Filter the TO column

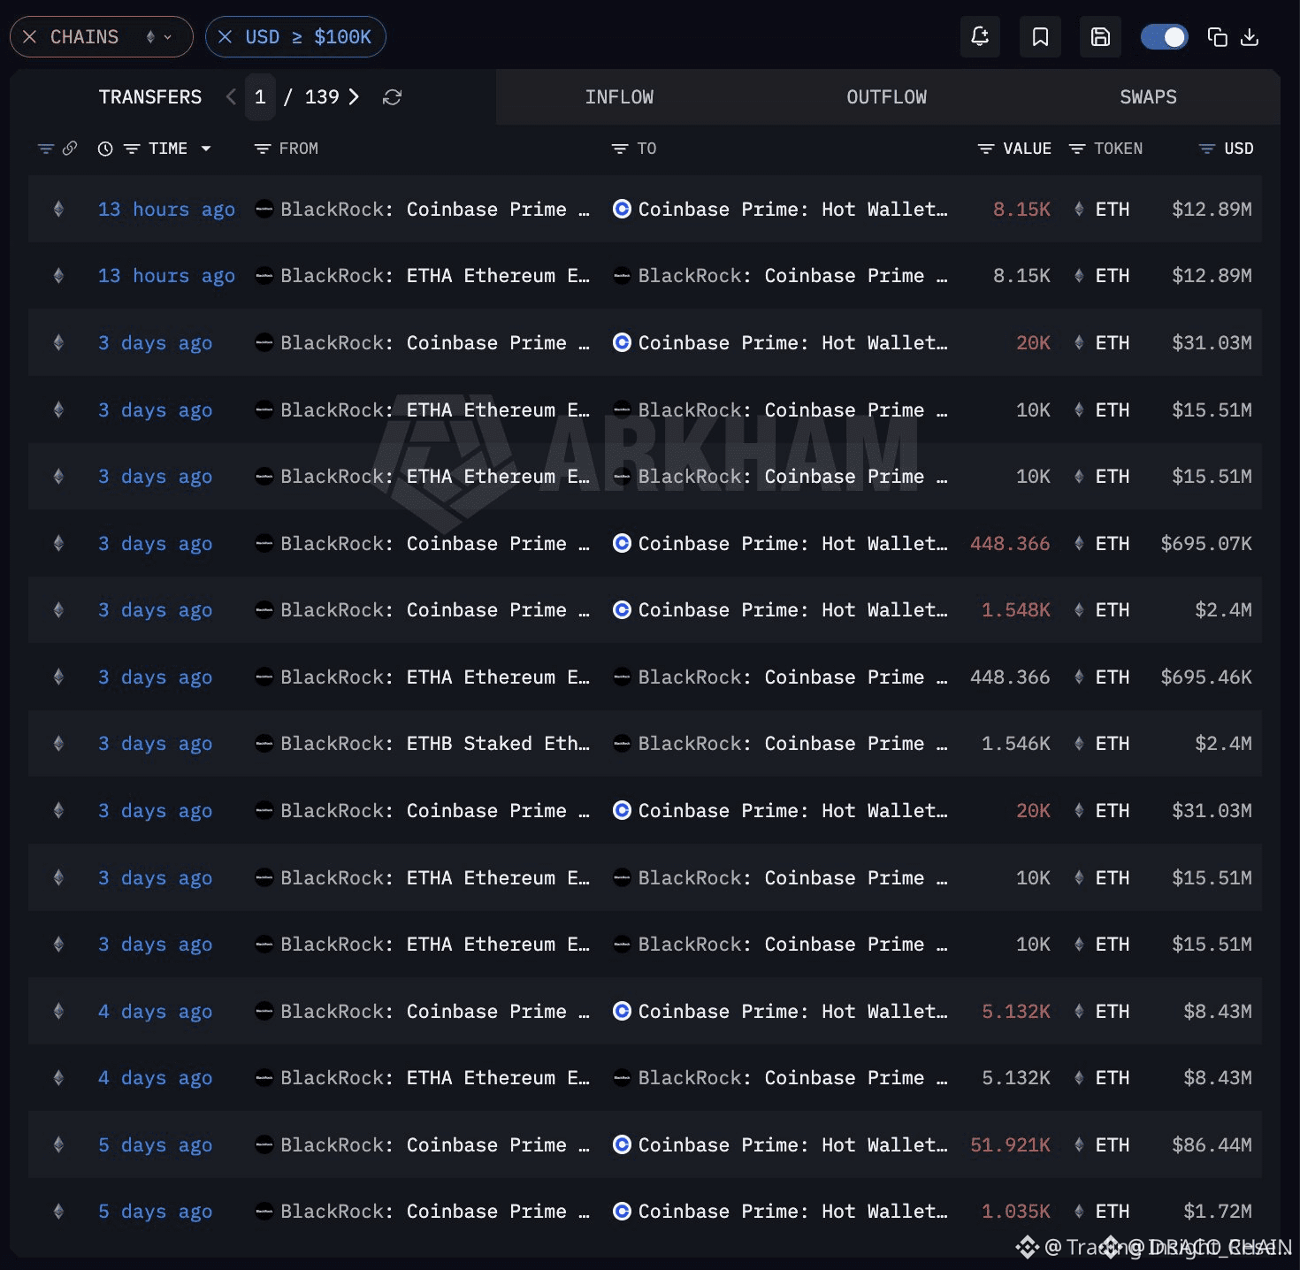point(619,149)
